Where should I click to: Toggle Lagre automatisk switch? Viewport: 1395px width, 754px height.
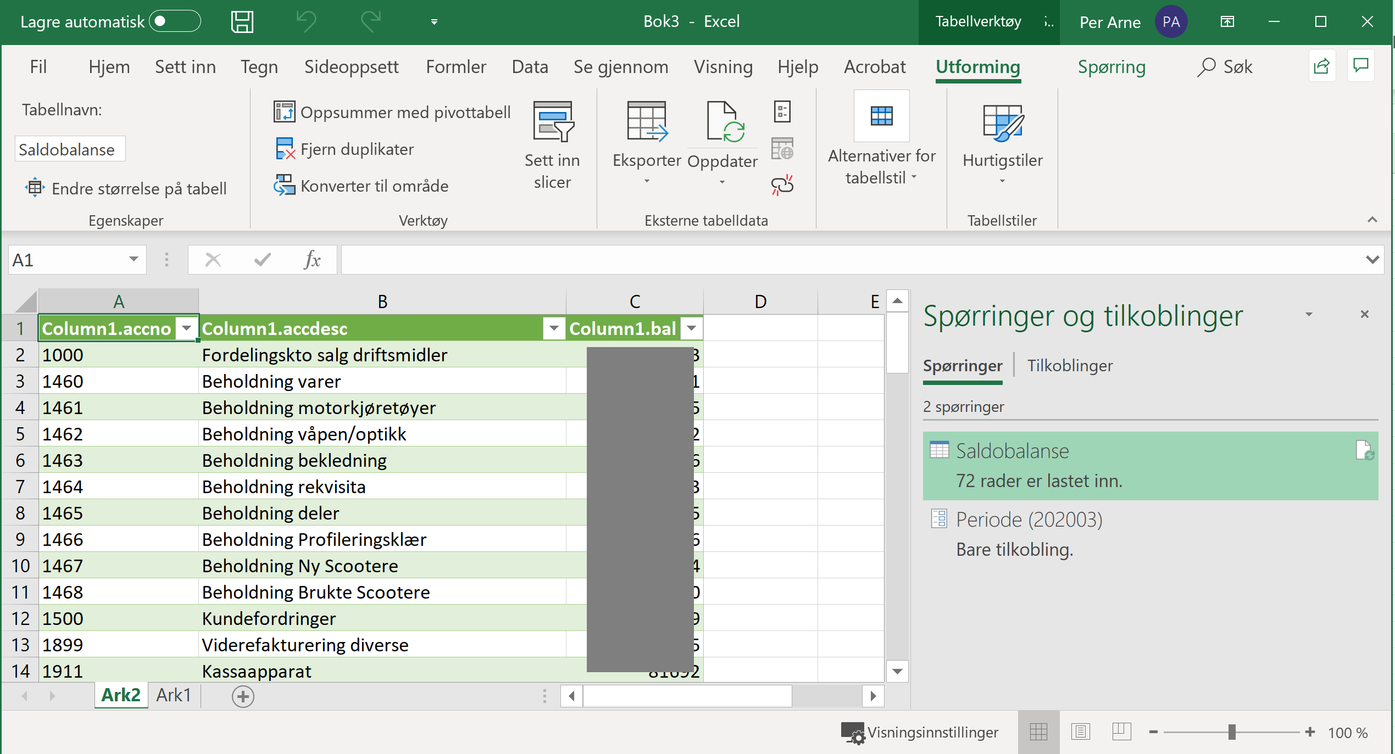[x=175, y=21]
